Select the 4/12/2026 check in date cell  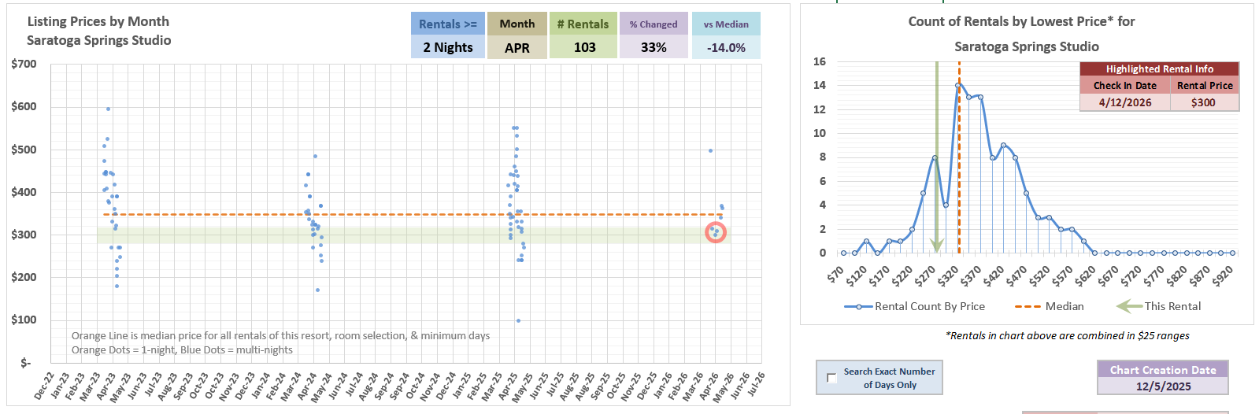1124,102
